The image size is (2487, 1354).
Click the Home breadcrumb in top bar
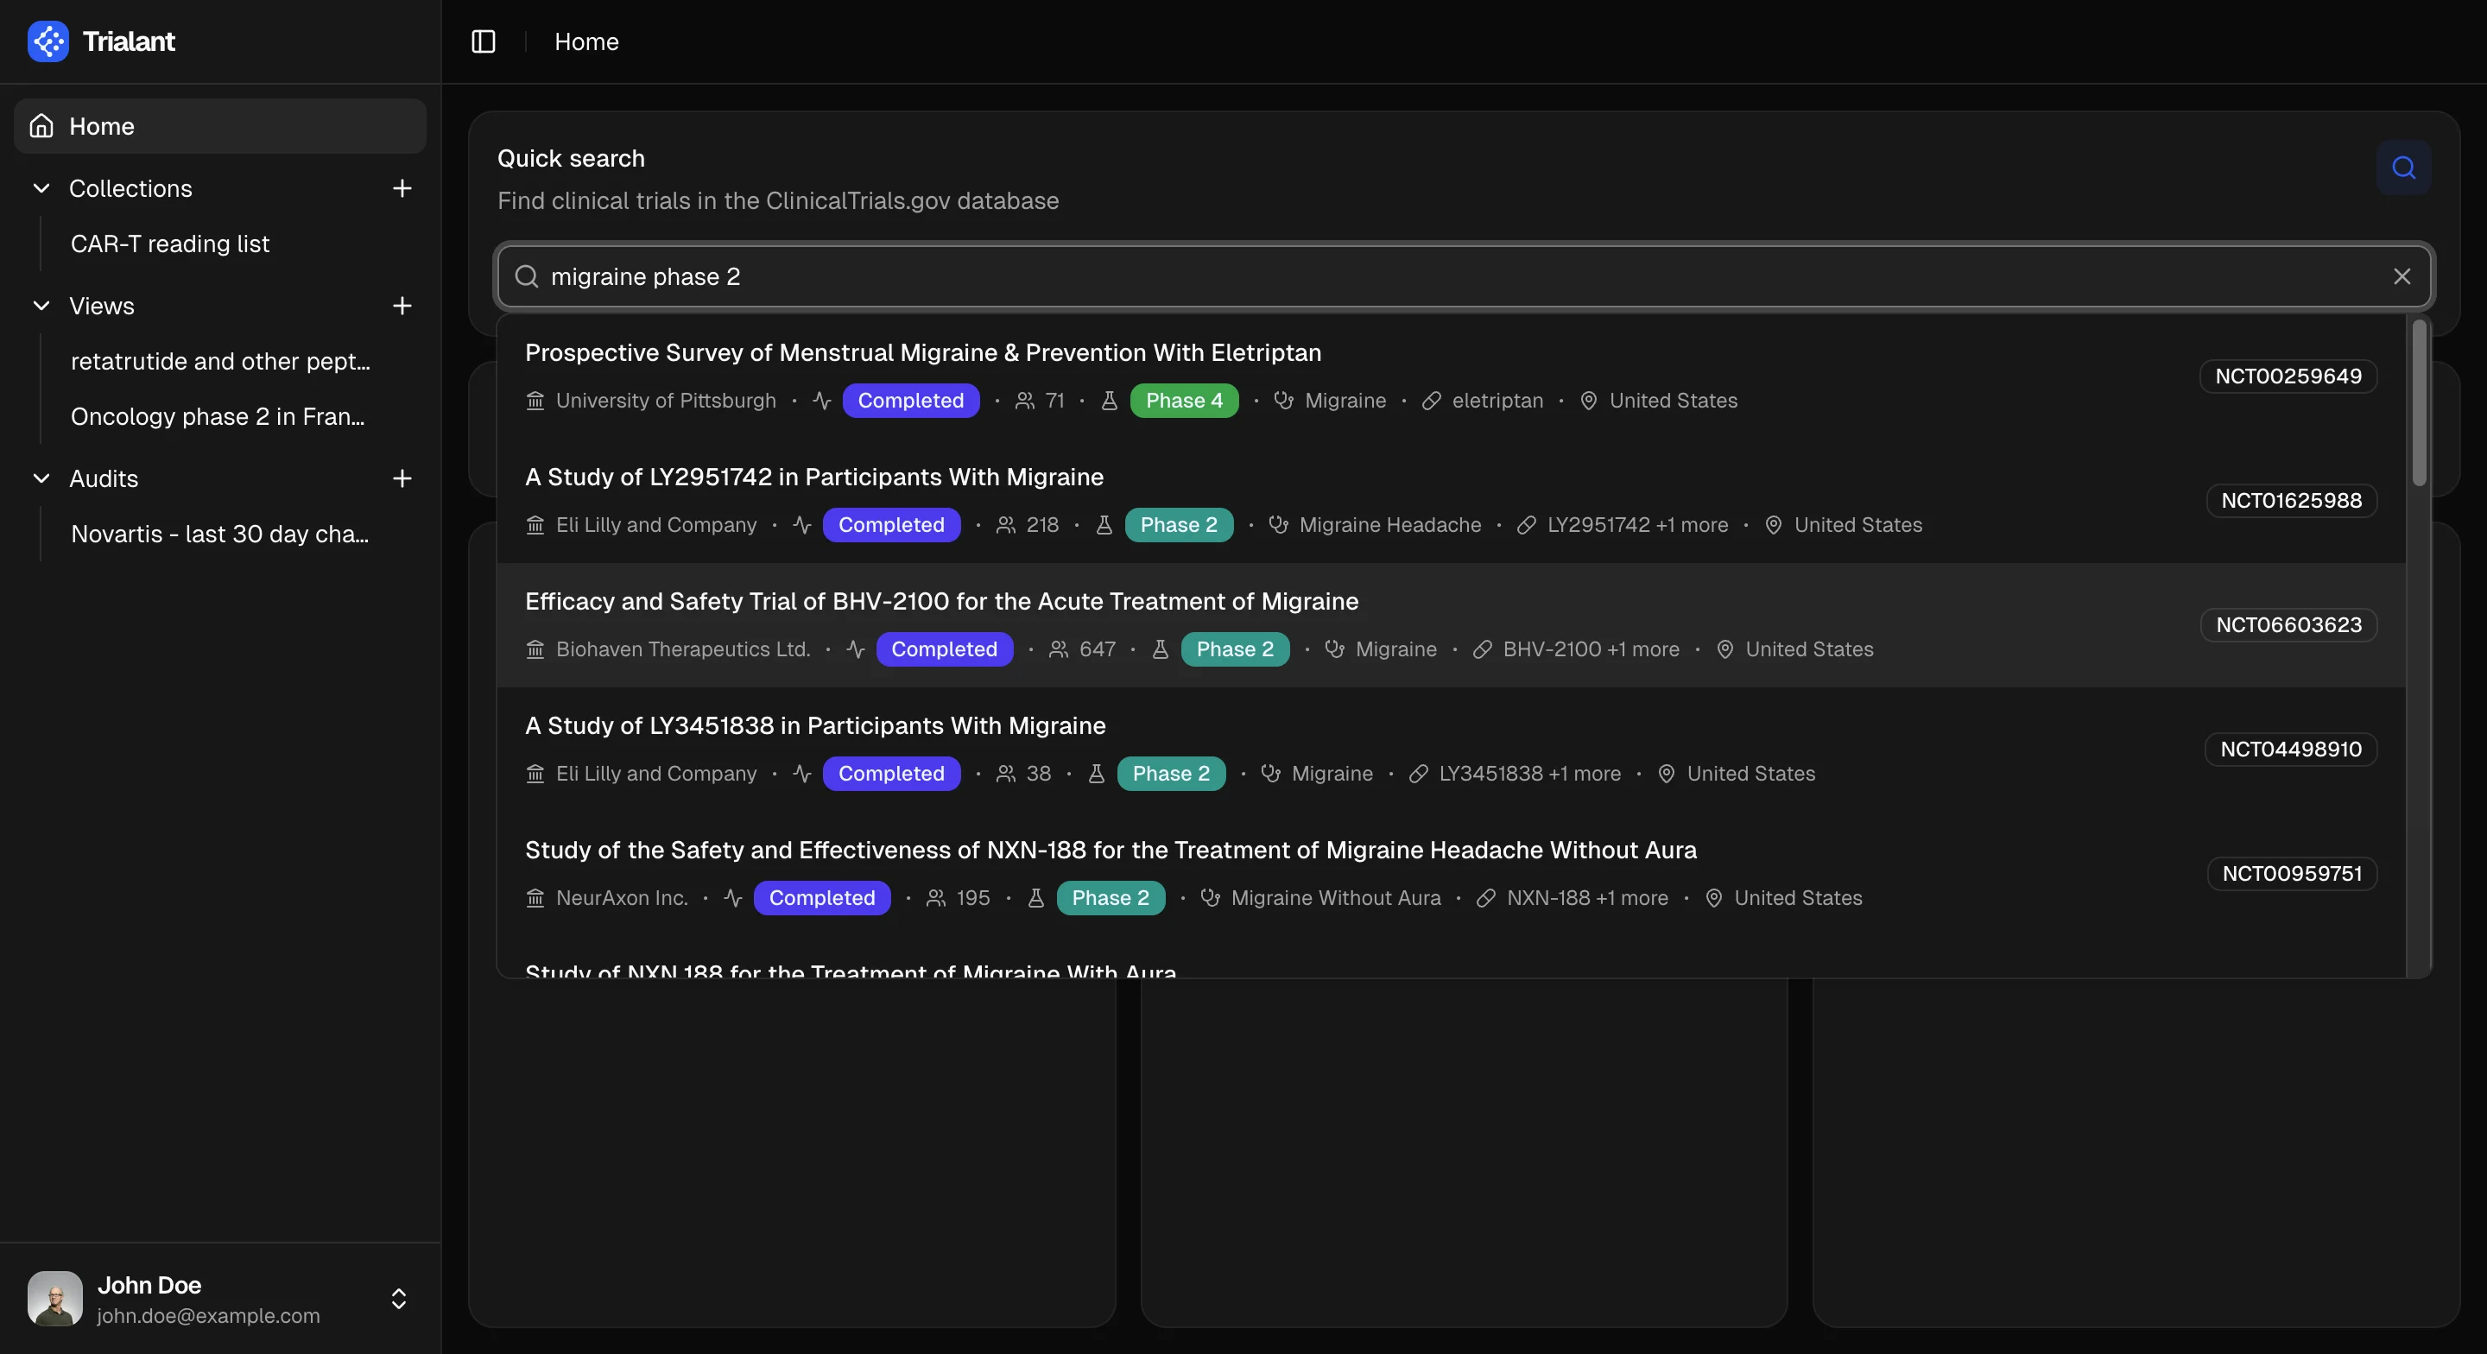point(586,41)
